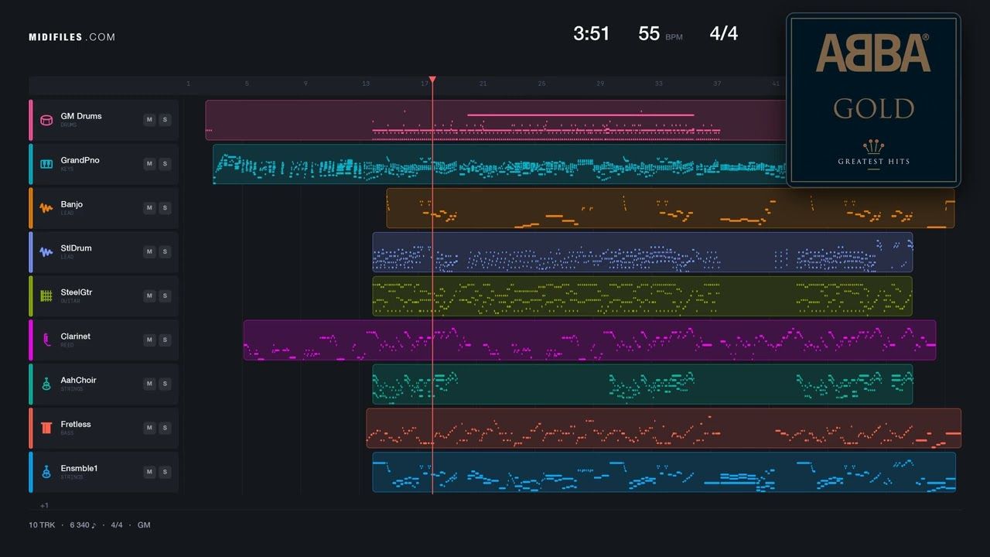Click the "GM" footer entry
Image resolution: width=990 pixels, height=557 pixels.
[x=144, y=525]
